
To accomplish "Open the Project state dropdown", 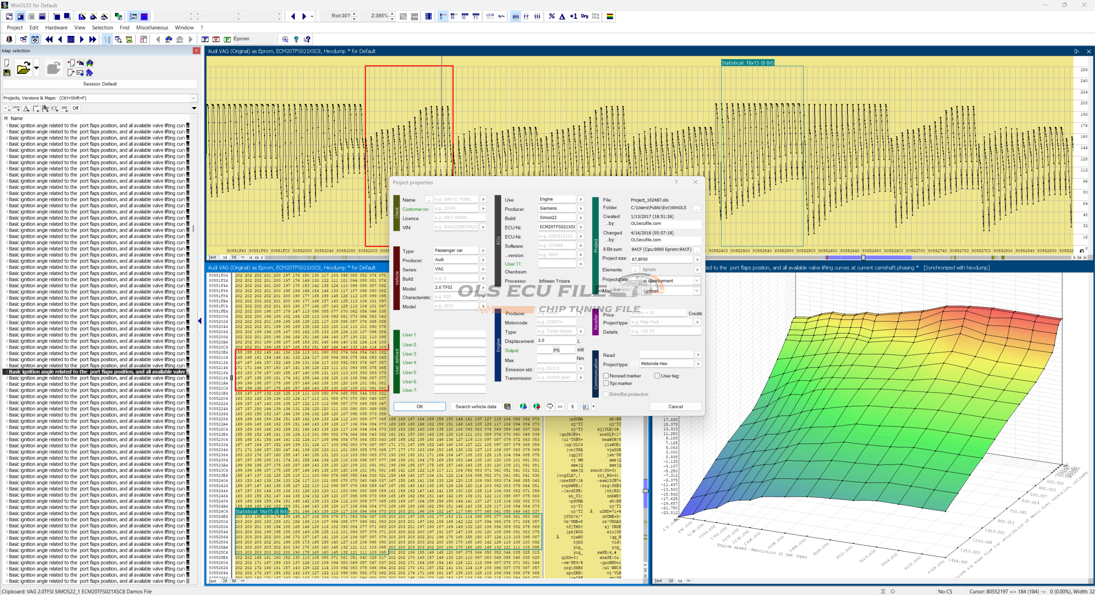I will point(697,281).
